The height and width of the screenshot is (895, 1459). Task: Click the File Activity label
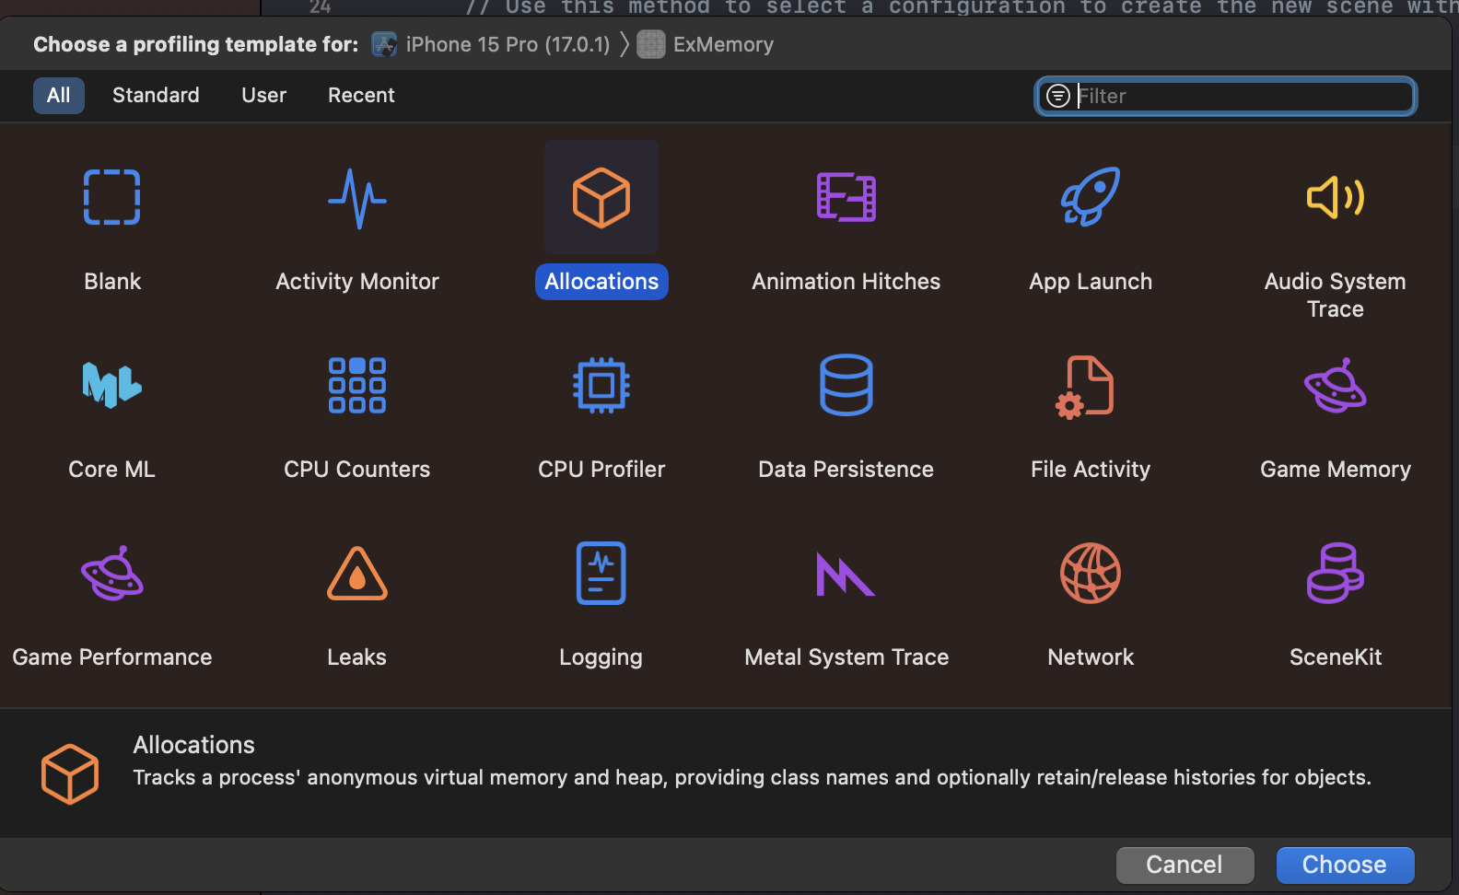click(x=1091, y=470)
